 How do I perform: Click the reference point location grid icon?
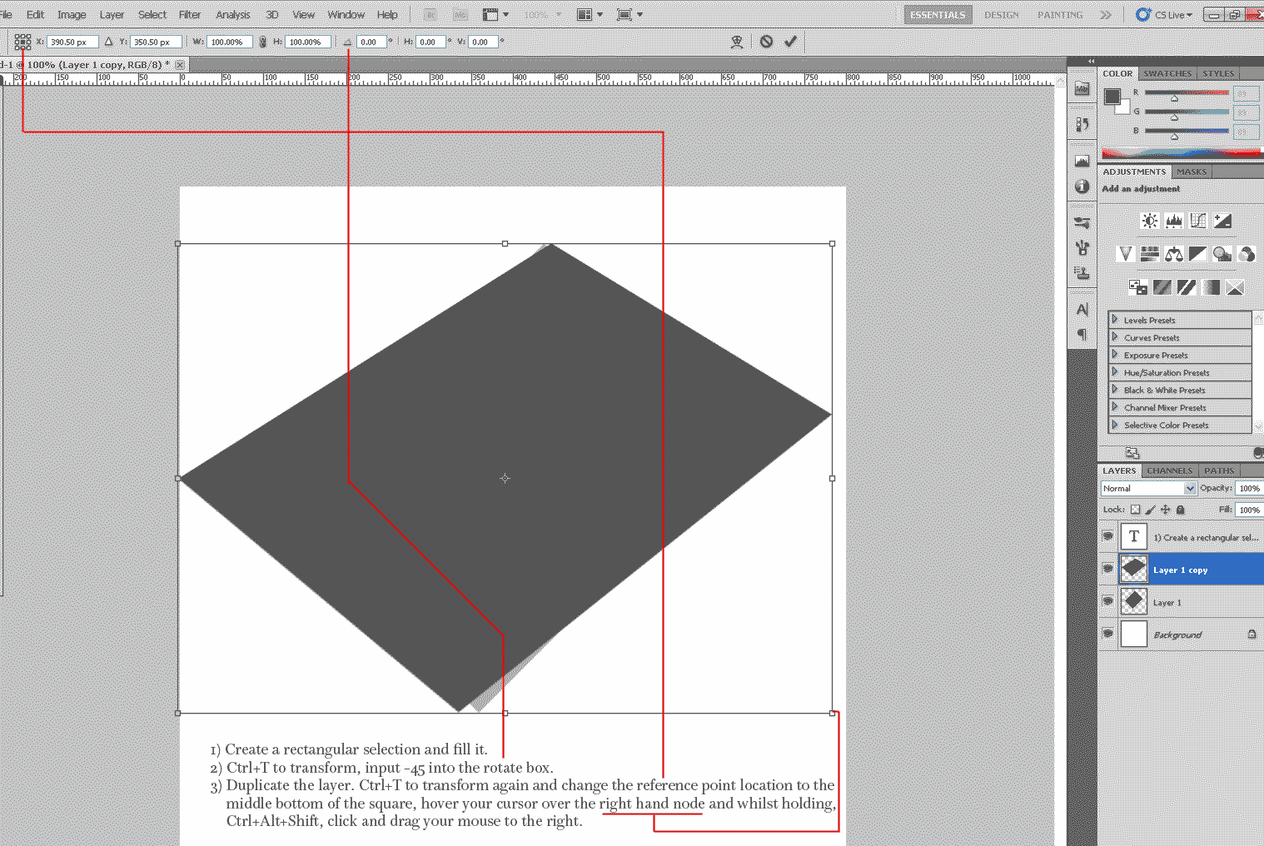click(22, 42)
